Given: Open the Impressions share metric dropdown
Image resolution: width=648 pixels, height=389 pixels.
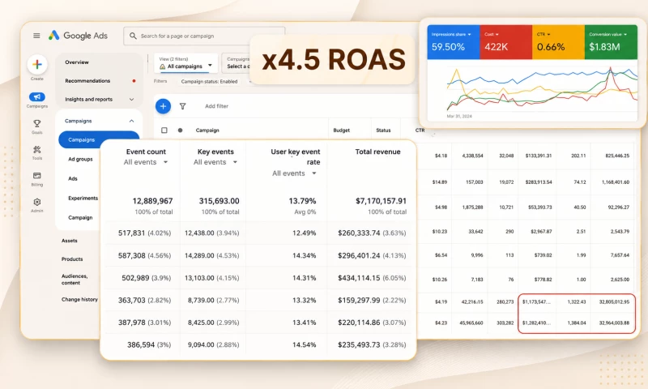Looking at the screenshot, I should click(470, 34).
